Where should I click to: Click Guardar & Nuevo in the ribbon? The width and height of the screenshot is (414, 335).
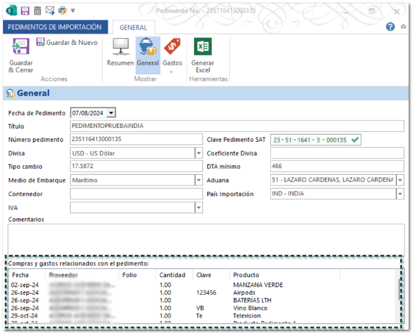(67, 42)
